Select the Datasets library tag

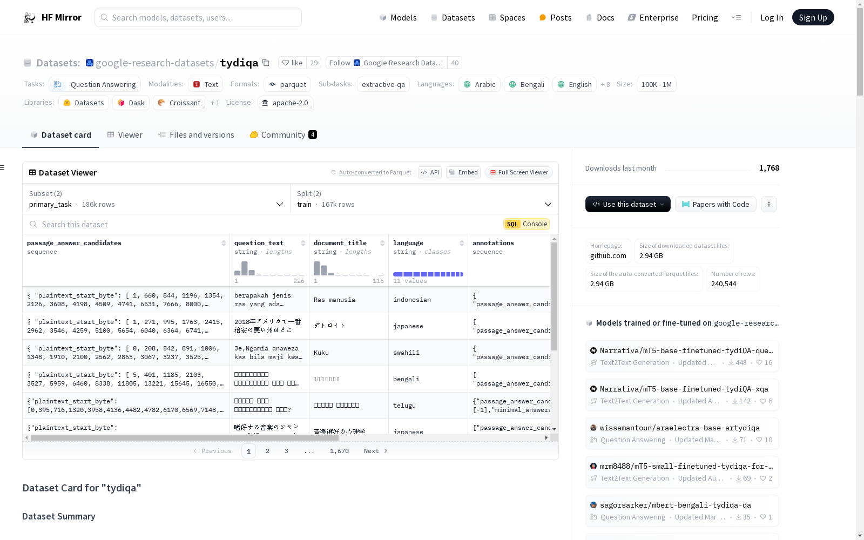(84, 103)
